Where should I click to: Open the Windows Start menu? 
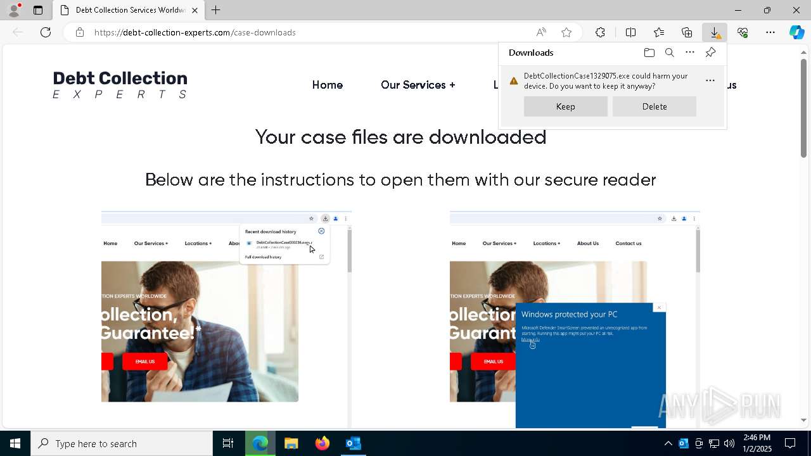coord(15,443)
